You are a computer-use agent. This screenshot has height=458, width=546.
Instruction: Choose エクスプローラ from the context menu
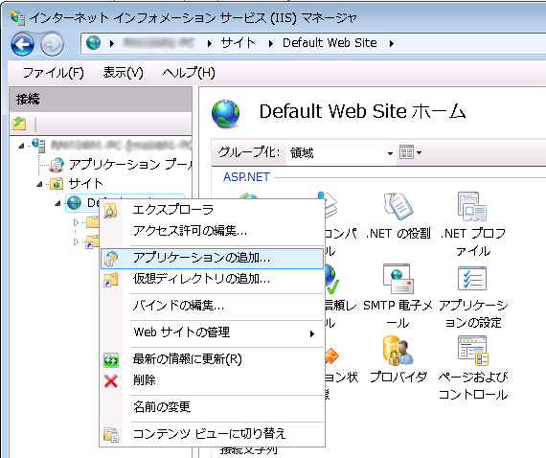(212, 210)
